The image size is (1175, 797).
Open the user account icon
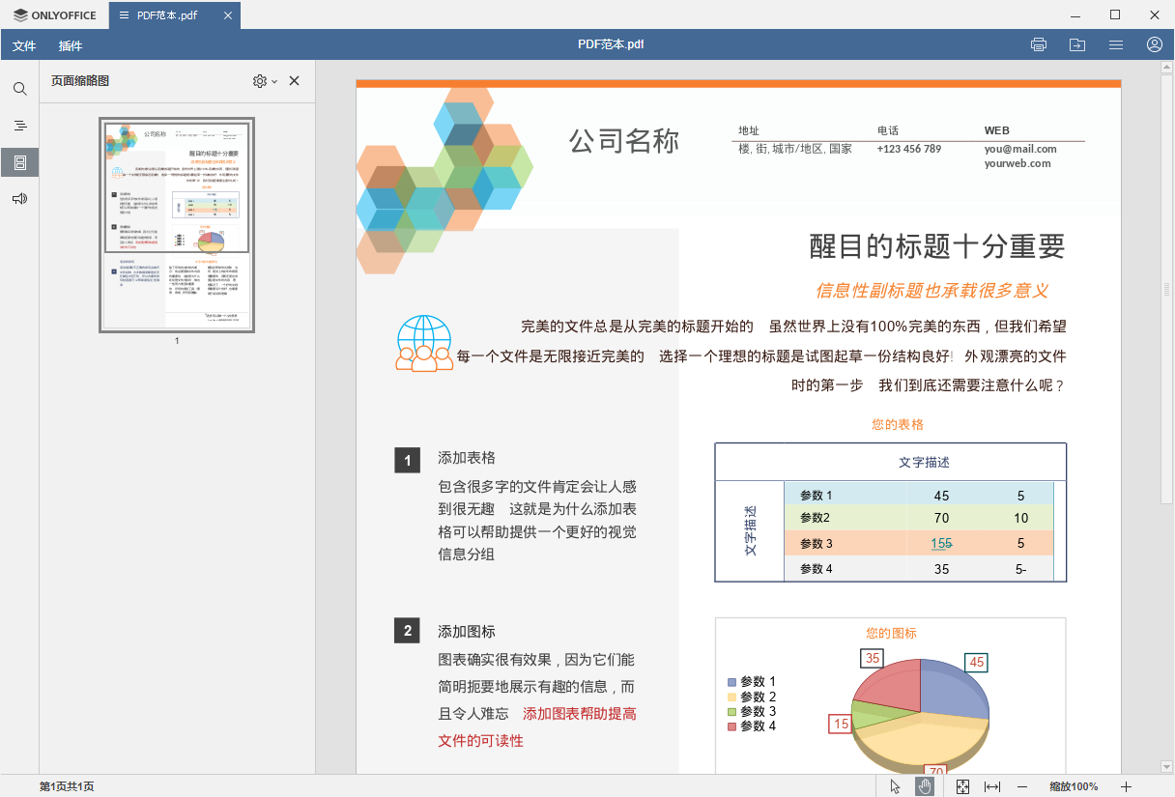point(1155,44)
